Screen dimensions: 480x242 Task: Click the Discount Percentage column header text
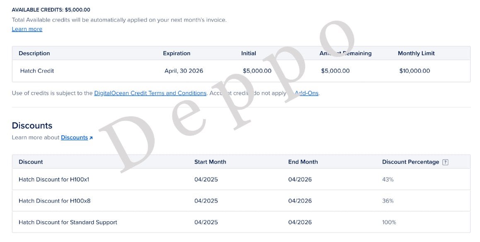[410, 162]
